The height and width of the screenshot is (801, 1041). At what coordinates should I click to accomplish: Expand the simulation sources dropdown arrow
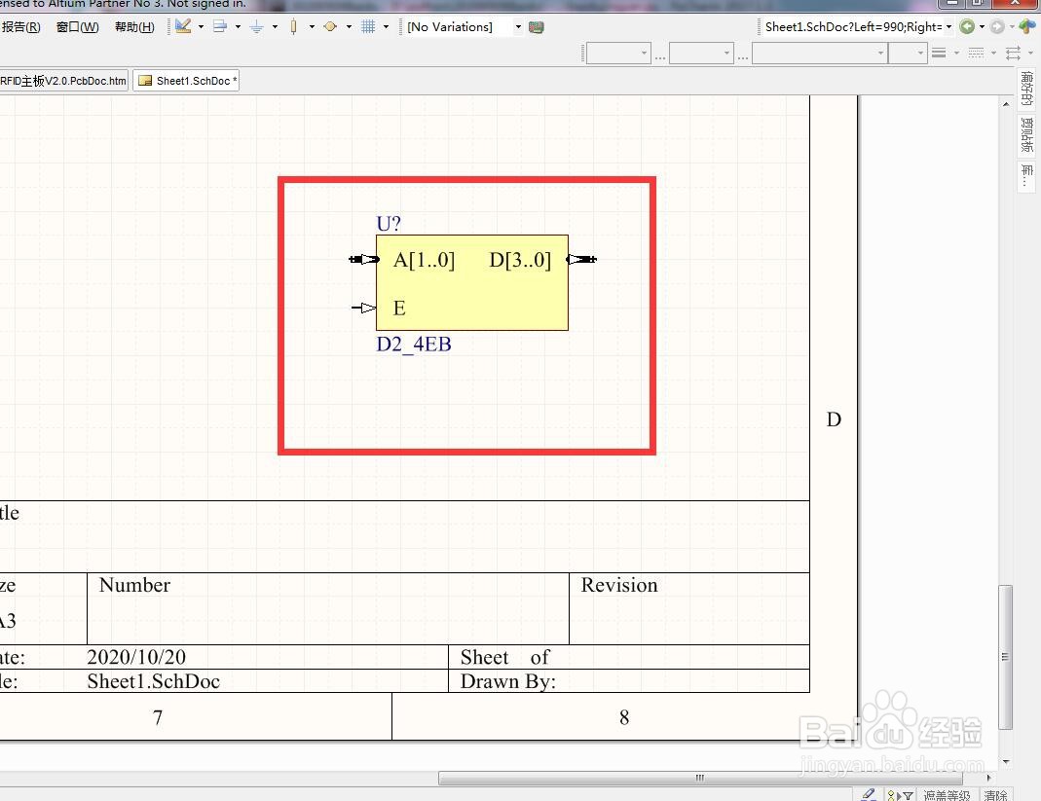(349, 27)
